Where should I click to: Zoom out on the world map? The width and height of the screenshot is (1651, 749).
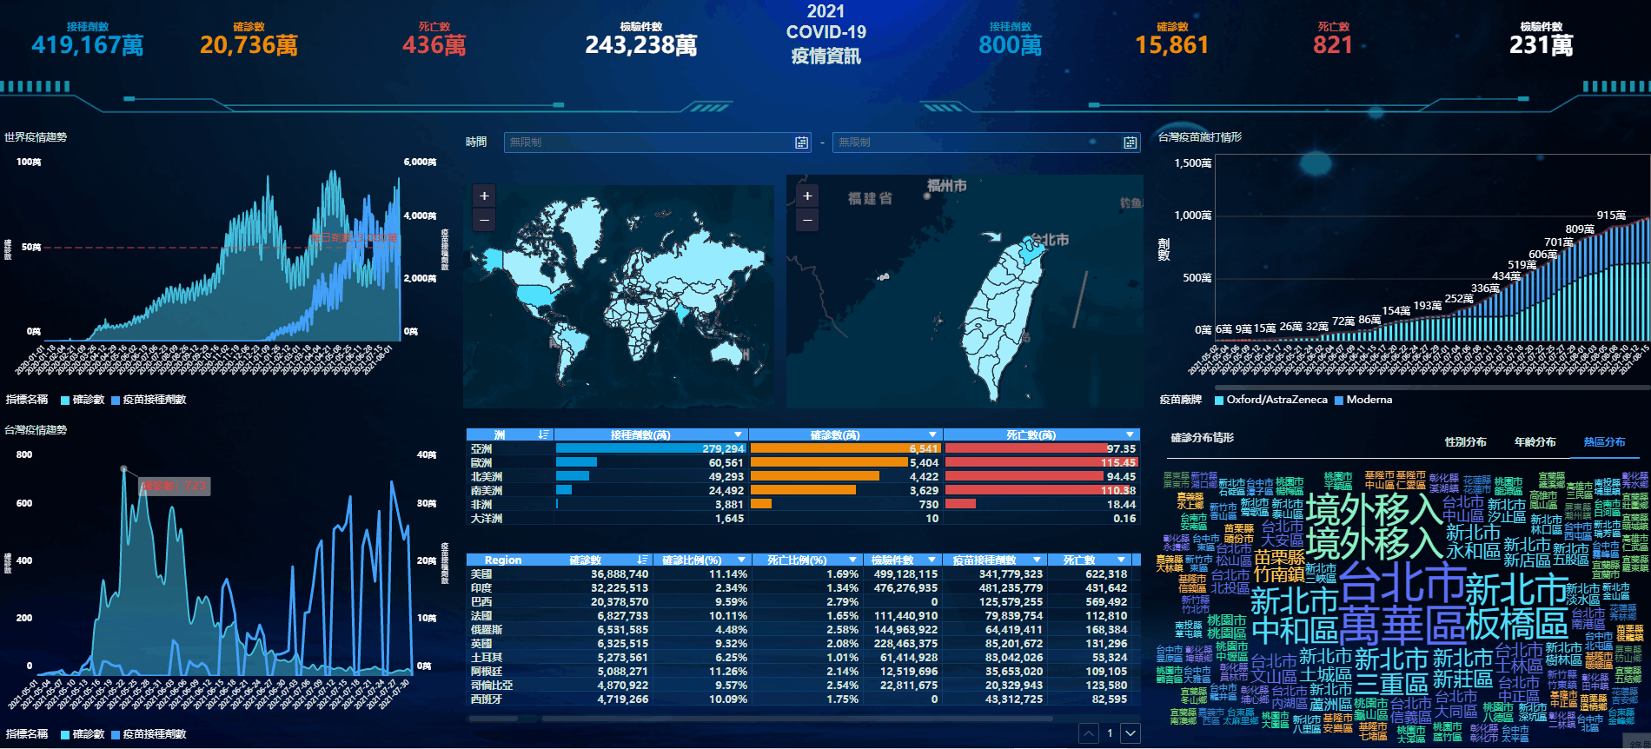(x=484, y=220)
